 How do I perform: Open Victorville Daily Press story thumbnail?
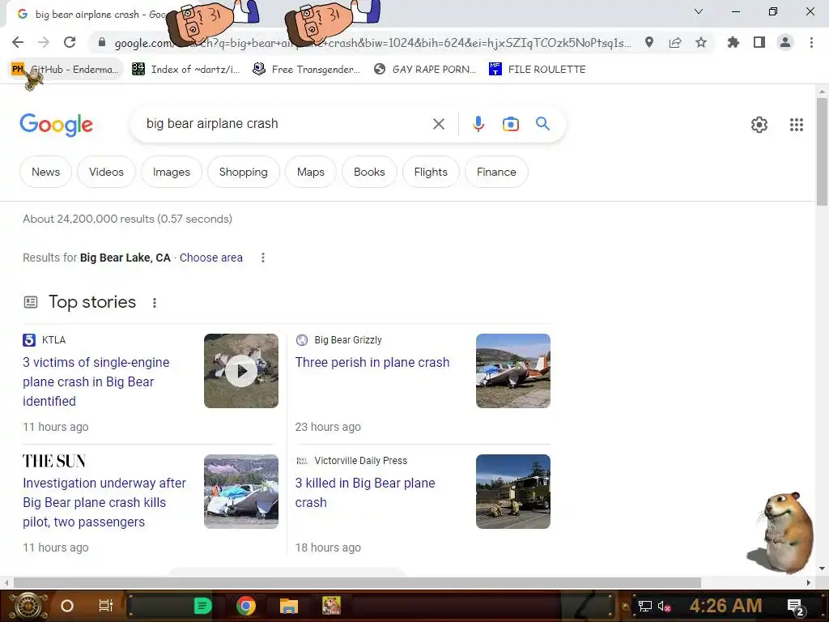coord(512,492)
